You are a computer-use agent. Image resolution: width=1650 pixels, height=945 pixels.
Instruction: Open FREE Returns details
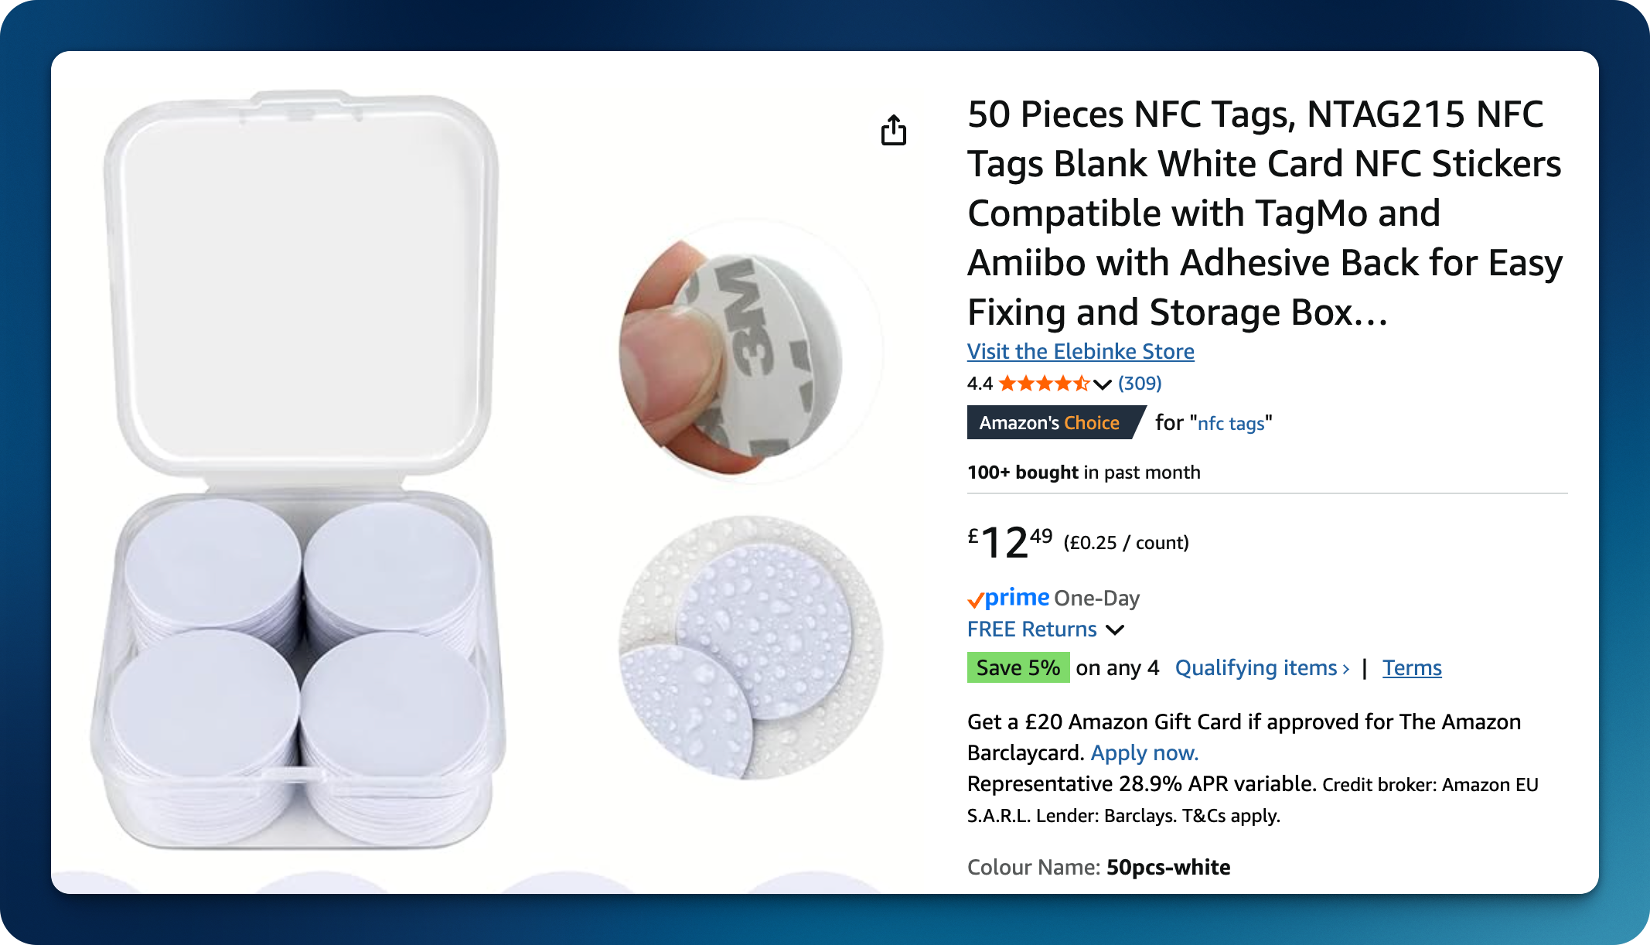(x=1031, y=629)
